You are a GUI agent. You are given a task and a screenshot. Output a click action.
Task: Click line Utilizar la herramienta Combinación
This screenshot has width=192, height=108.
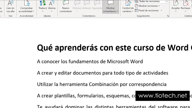pyautogui.click(x=102, y=84)
